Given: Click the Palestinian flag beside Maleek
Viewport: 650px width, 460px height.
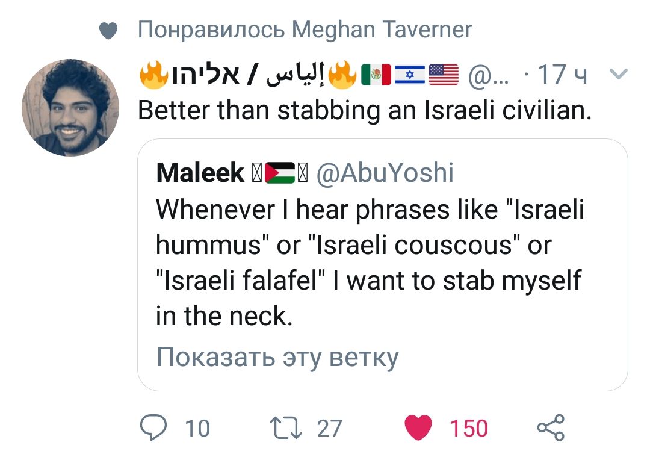Looking at the screenshot, I should pos(280,173).
